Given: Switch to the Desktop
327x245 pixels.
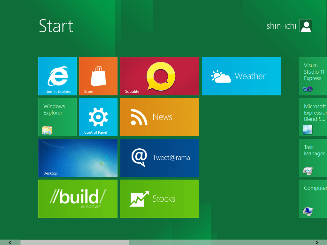Looking at the screenshot, I should point(78,158).
